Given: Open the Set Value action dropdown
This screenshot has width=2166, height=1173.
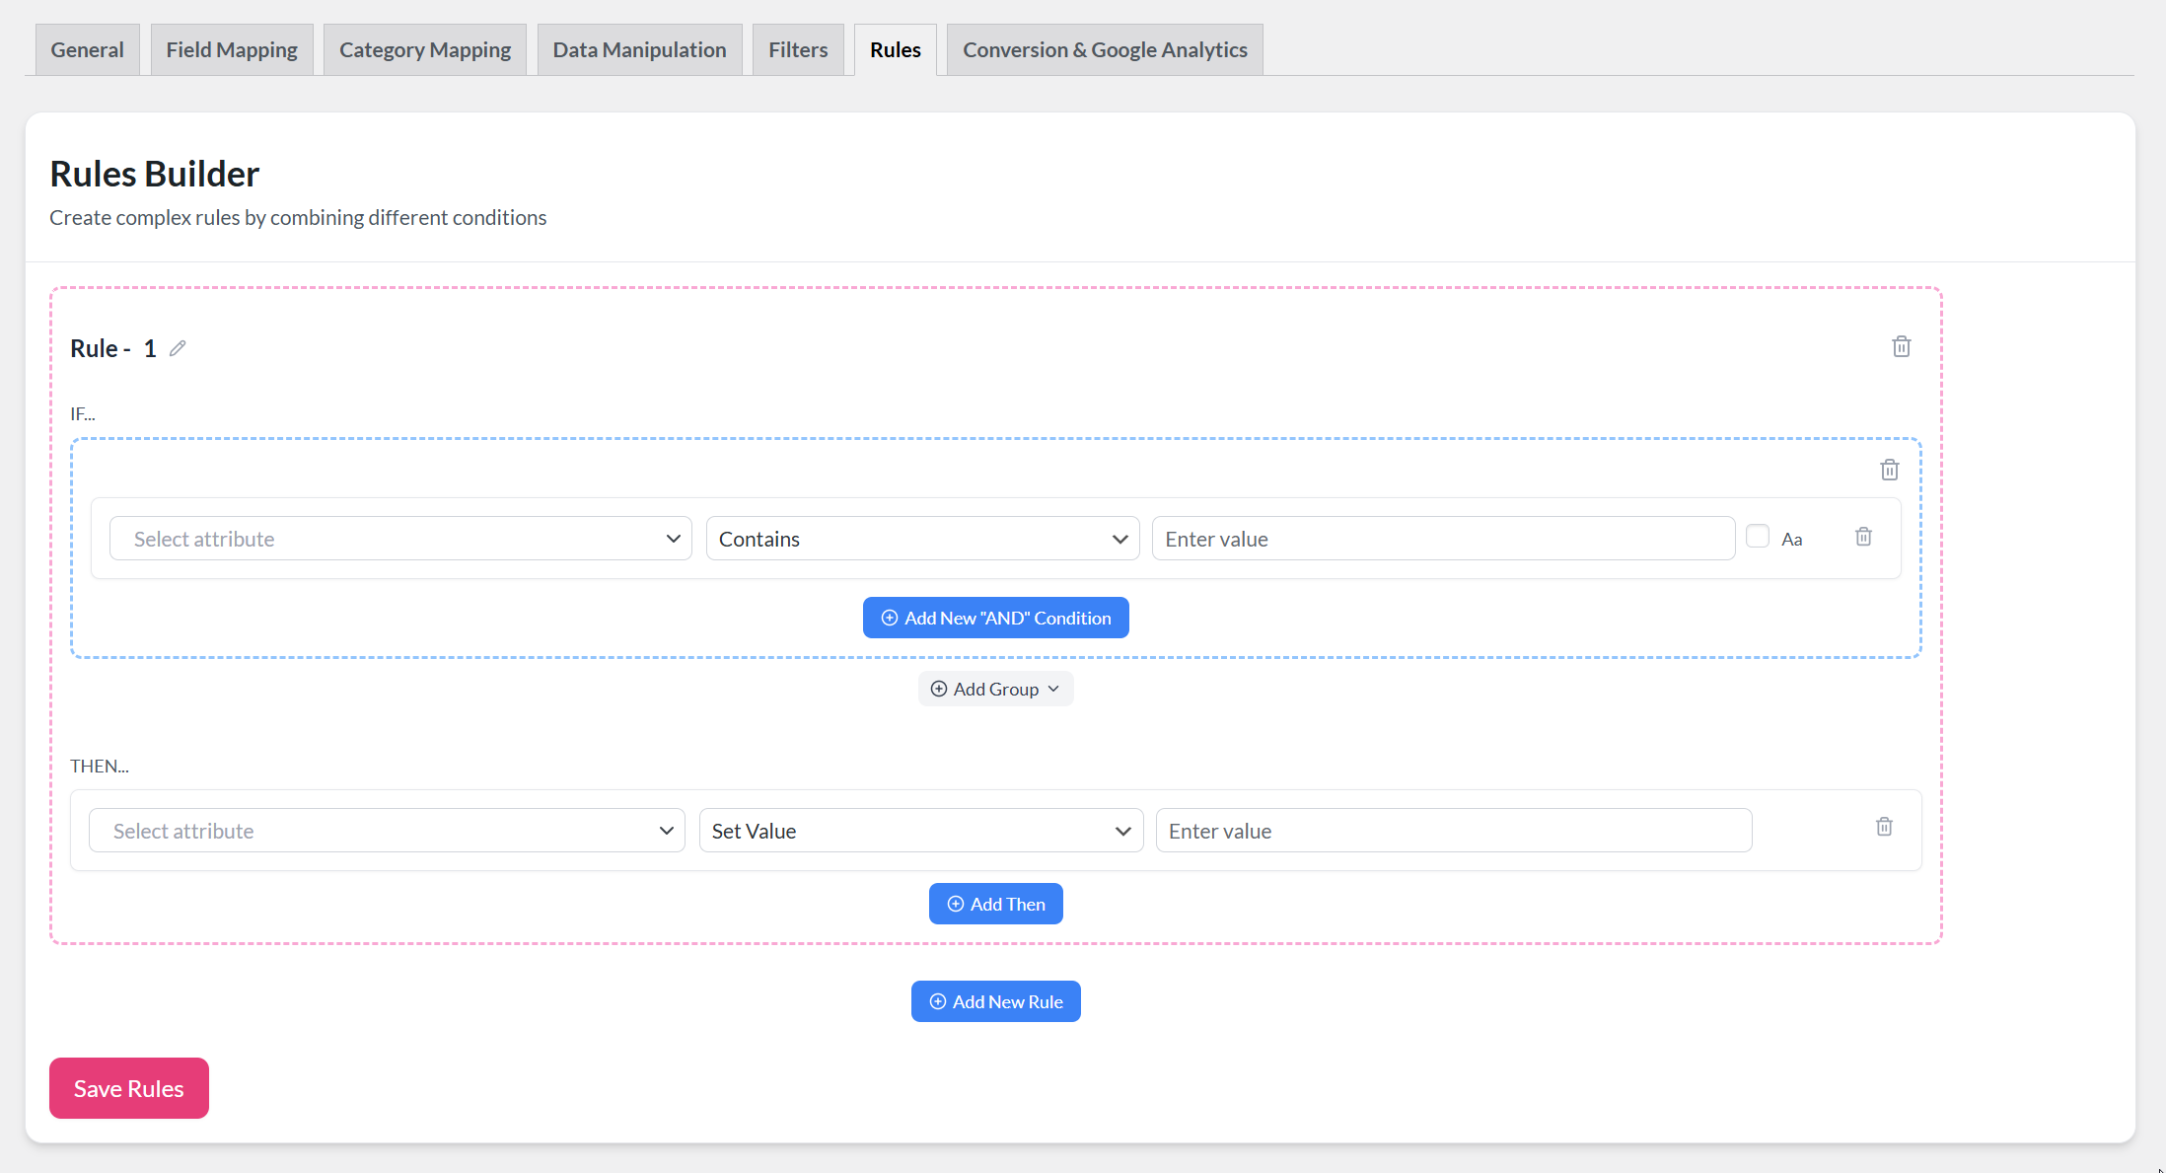Looking at the screenshot, I should coord(920,831).
